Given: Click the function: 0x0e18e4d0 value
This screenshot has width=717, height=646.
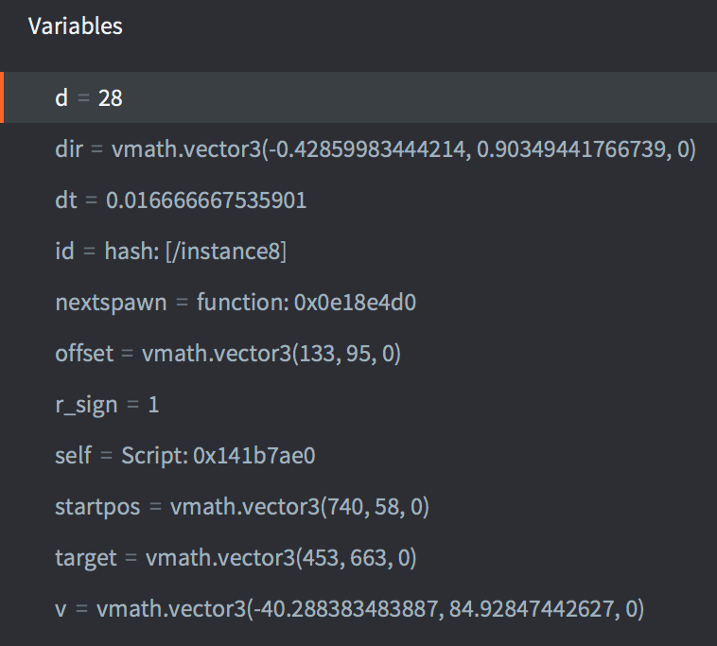Looking at the screenshot, I should 306,302.
